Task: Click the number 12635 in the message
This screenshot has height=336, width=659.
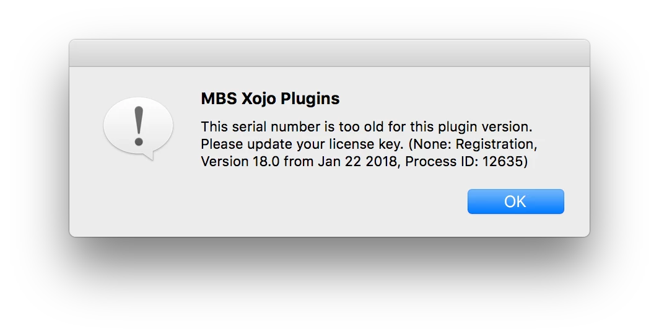Action: click(x=502, y=161)
